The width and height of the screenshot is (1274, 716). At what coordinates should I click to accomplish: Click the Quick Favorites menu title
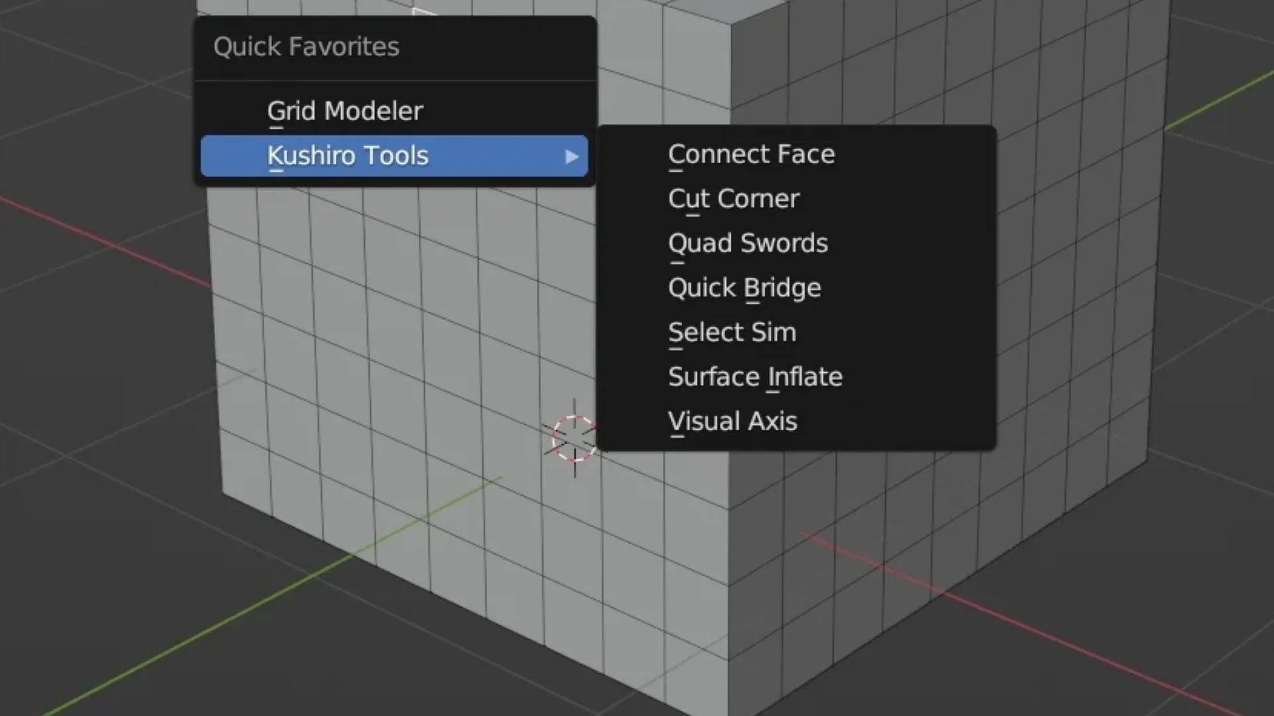pyautogui.click(x=307, y=46)
